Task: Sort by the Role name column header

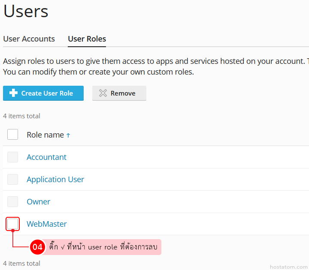Action: click(45, 135)
